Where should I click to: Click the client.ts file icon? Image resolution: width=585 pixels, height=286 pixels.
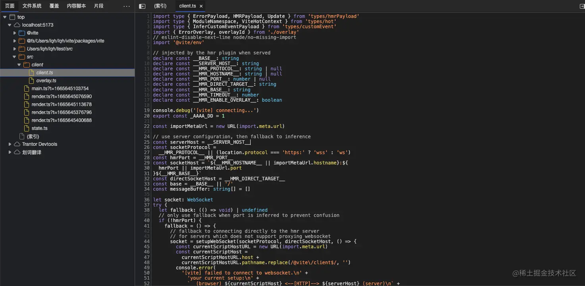coord(32,73)
